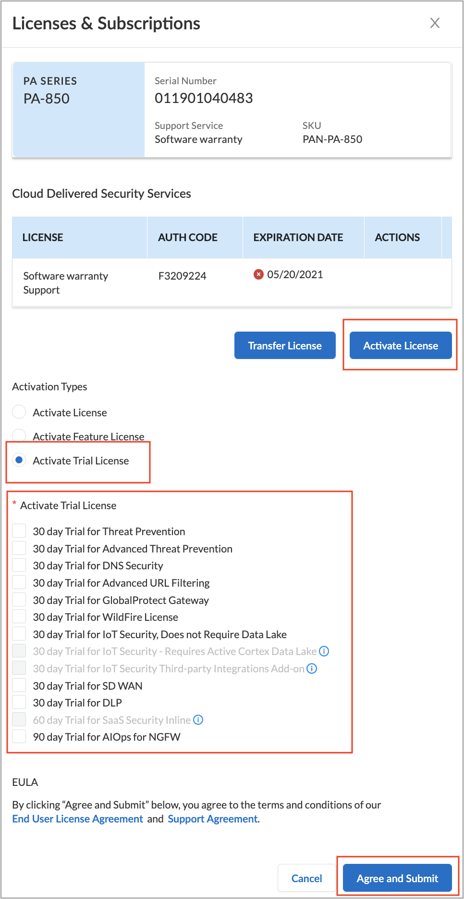Check 90 day Trial for AIOps for NGFW
Viewport: 464px width, 899px height.
[19, 736]
